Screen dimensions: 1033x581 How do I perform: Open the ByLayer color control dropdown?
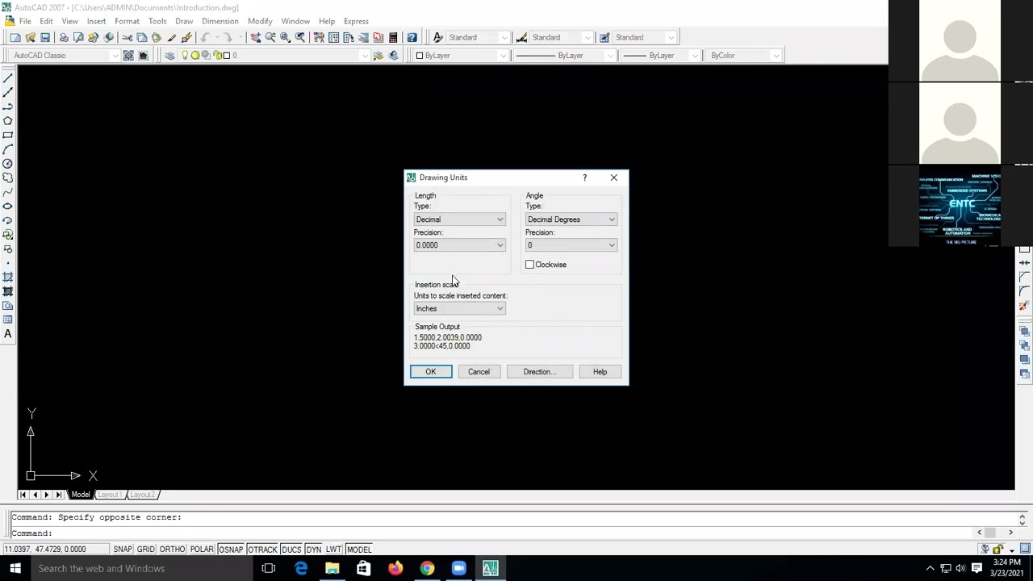[x=462, y=55]
